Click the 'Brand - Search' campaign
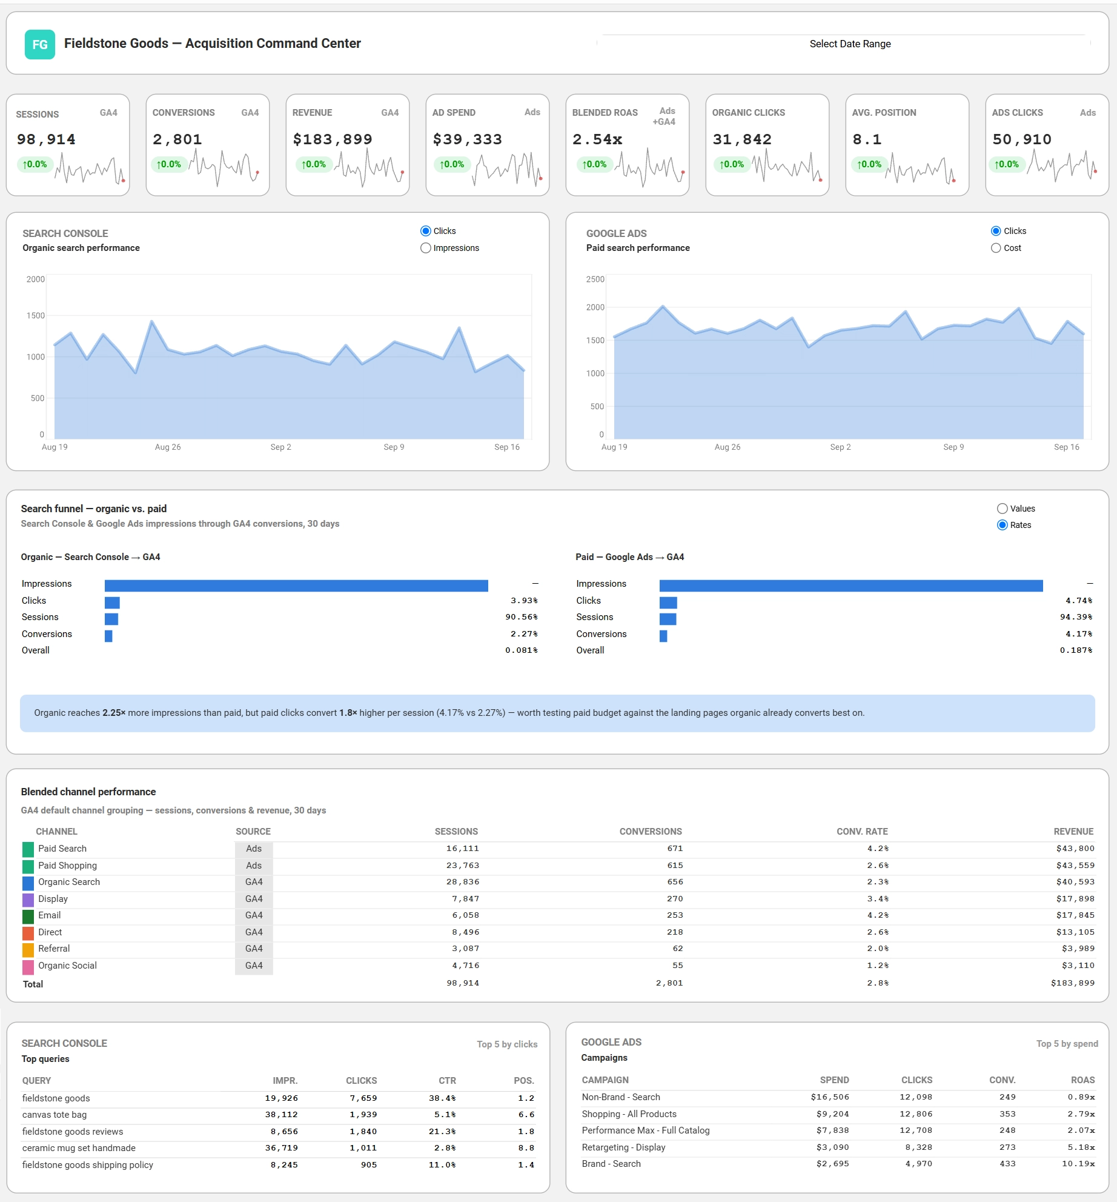The height and width of the screenshot is (1202, 1117). tap(611, 1164)
